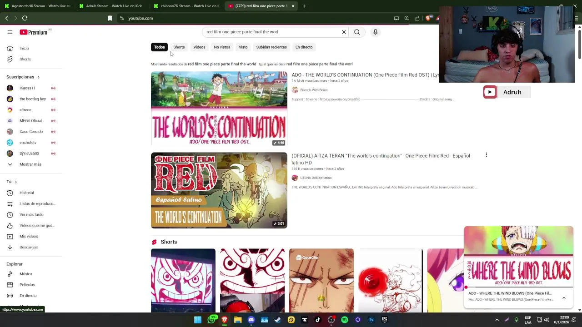
Task: Select the No vistos filter chip
Action: (222, 47)
